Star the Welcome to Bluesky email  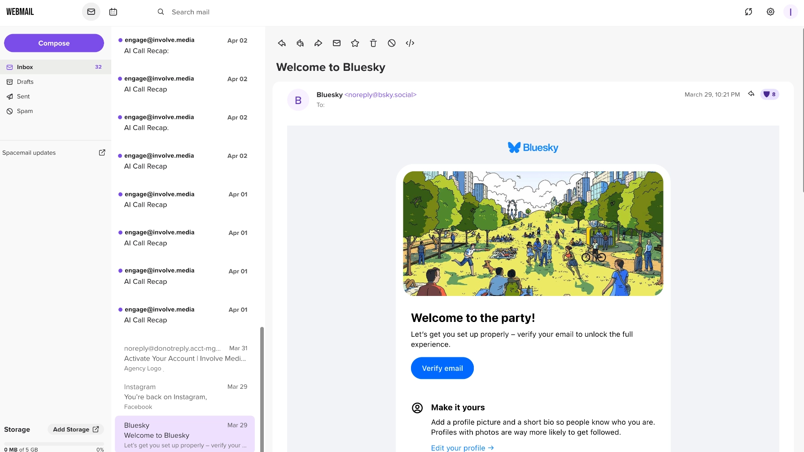(355, 43)
